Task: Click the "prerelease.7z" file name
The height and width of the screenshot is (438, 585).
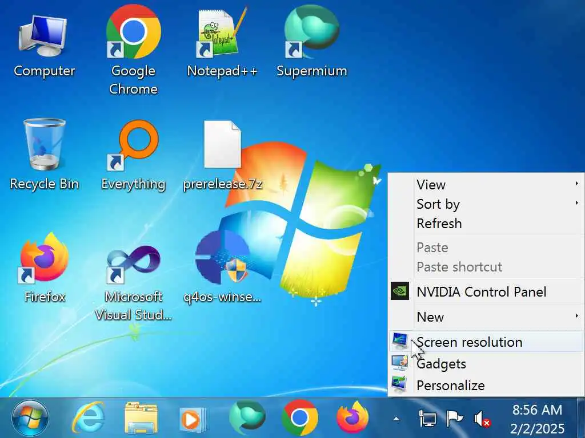Action: coord(223,184)
